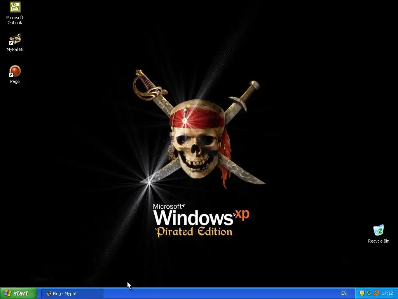
Task: Click the orange magnifier tray icon
Action: (376, 293)
